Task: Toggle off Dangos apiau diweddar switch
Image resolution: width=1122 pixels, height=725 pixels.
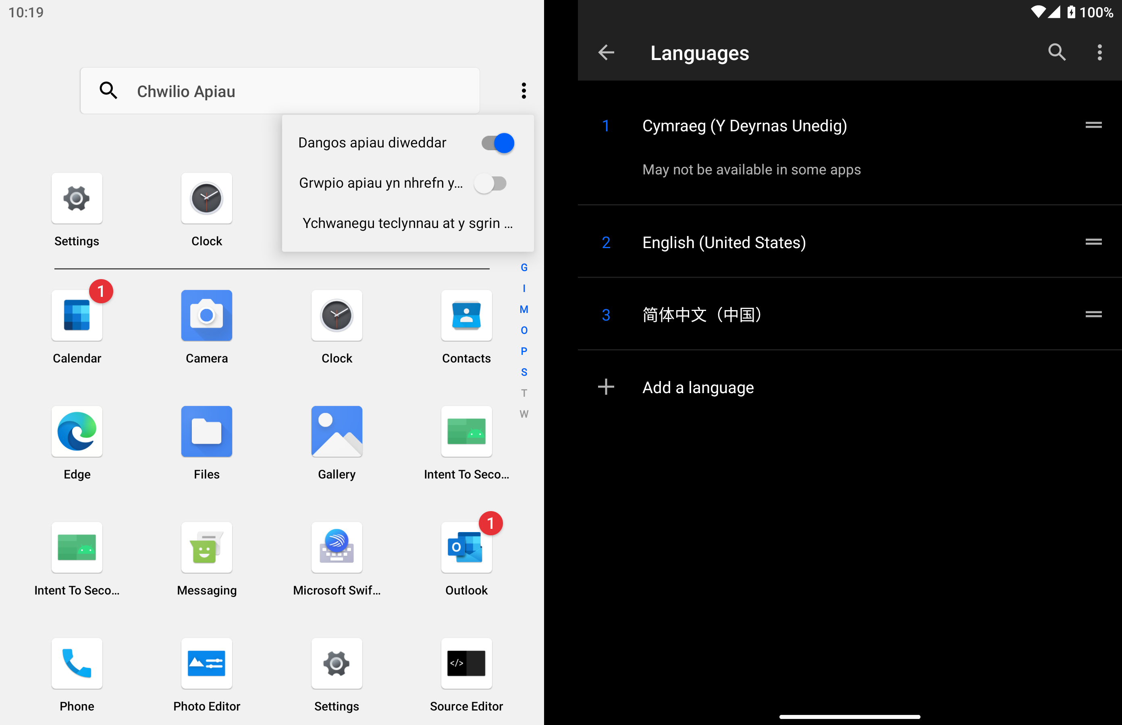Action: (497, 143)
